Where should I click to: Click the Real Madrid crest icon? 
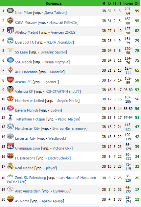[10, 166]
